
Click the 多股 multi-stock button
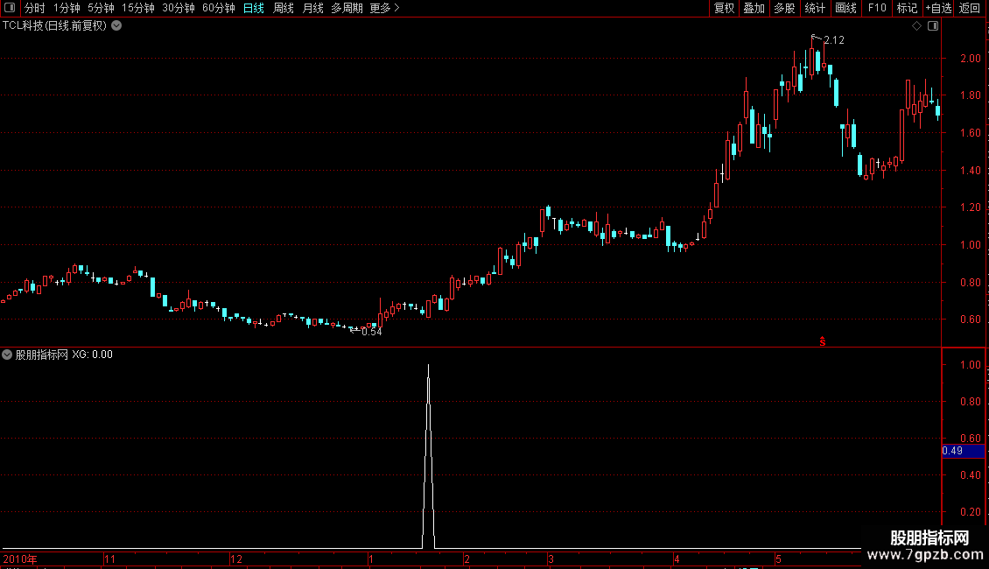coord(784,8)
